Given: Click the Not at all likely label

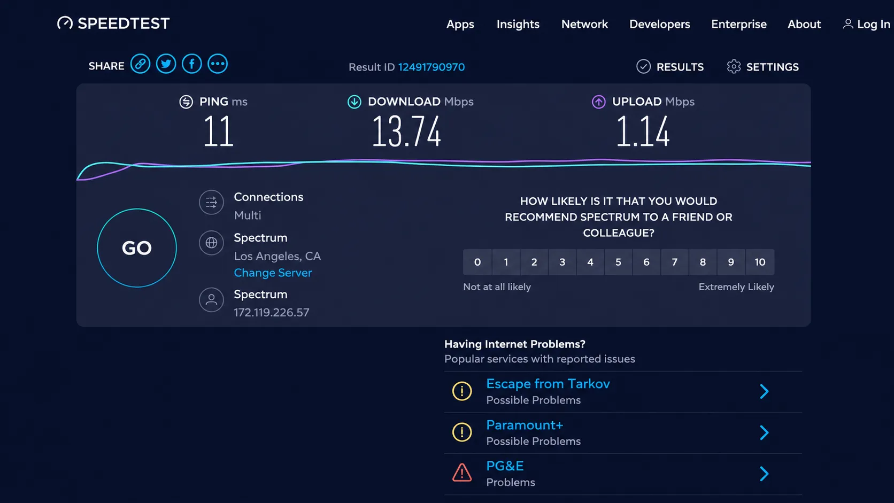Looking at the screenshot, I should (497, 287).
